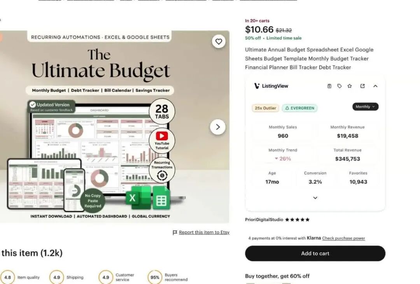Viewport: 420px width, 284px height.
Task: Open the tags icon in ListingView
Action: [x=339, y=86]
